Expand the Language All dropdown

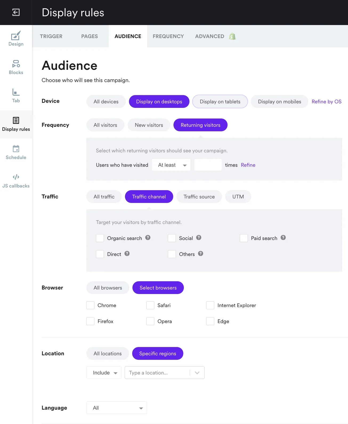pos(117,408)
